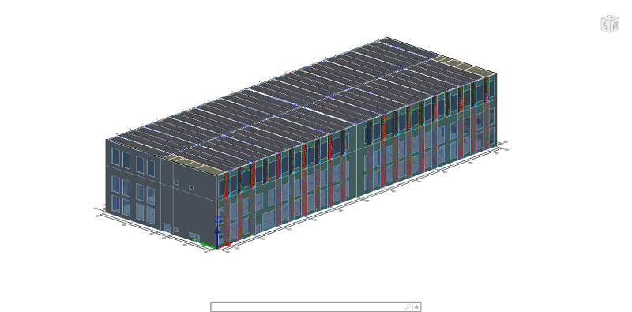Select the top face of the ViewCube
The height and width of the screenshot is (312, 632).
610,18
